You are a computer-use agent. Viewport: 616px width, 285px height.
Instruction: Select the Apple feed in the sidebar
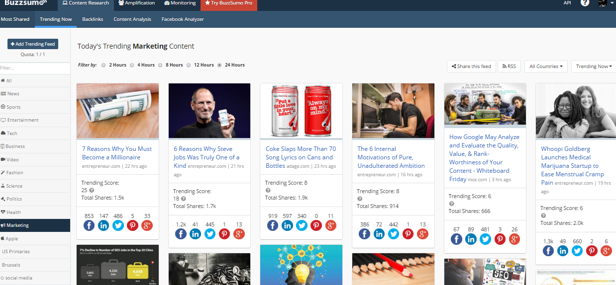[35, 238]
